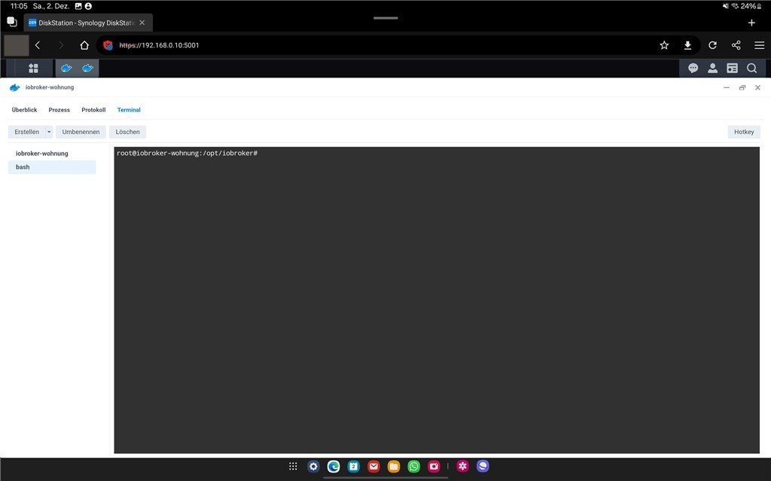This screenshot has width=771, height=481.
Task: Open the Hotkey button
Action: pyautogui.click(x=743, y=132)
